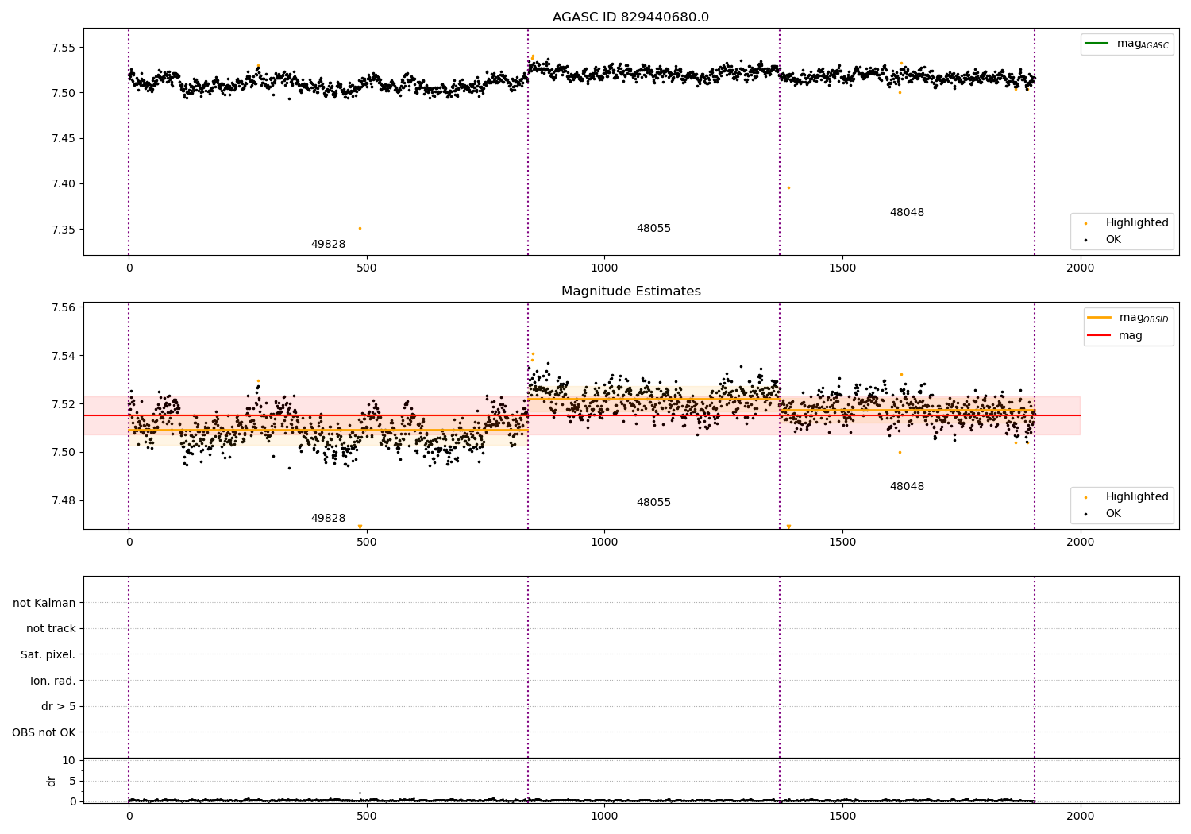Select the Magnitude Estimates title

coord(630,292)
